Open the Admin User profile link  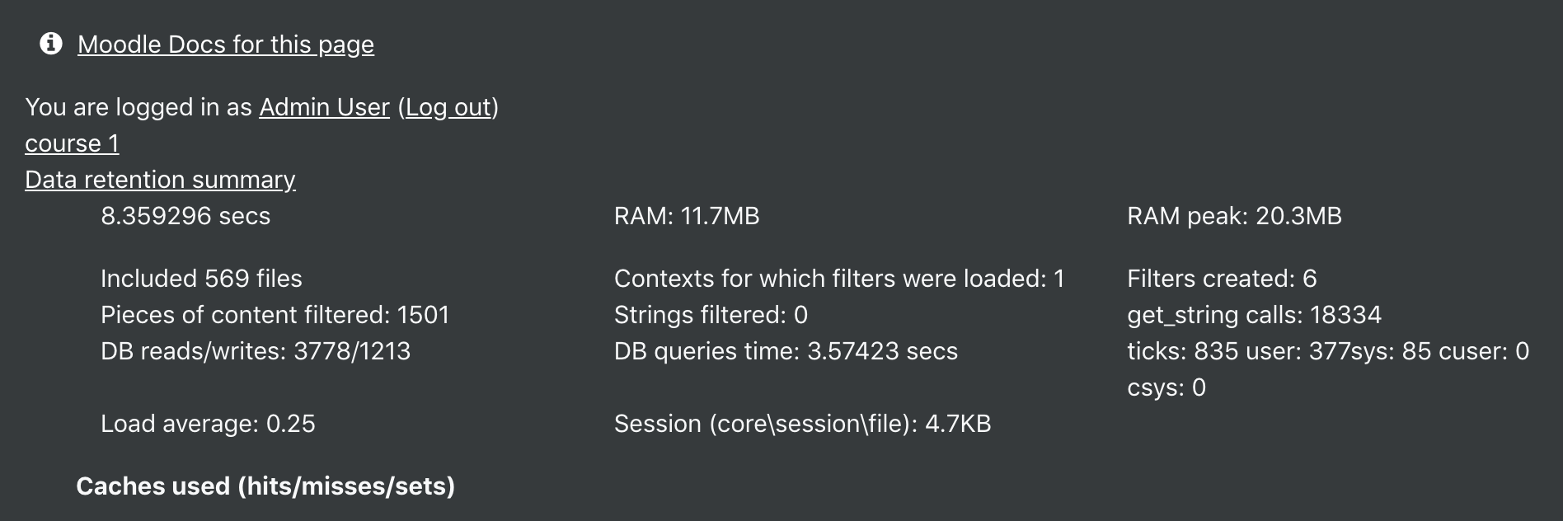click(324, 107)
